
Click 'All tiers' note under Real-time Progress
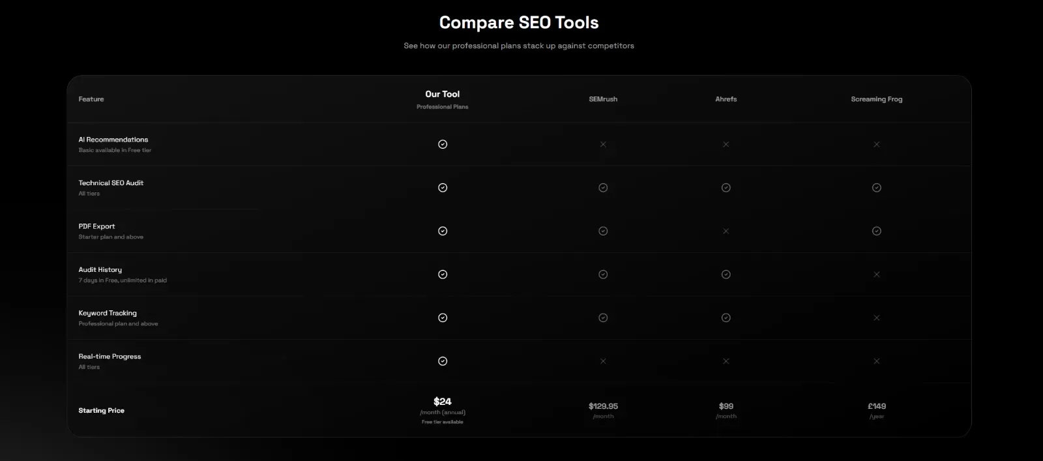pos(89,367)
